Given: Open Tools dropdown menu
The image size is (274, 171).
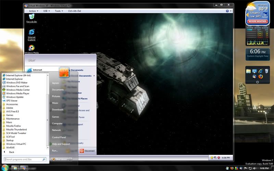Looking at the screenshot, I should click(59, 11).
